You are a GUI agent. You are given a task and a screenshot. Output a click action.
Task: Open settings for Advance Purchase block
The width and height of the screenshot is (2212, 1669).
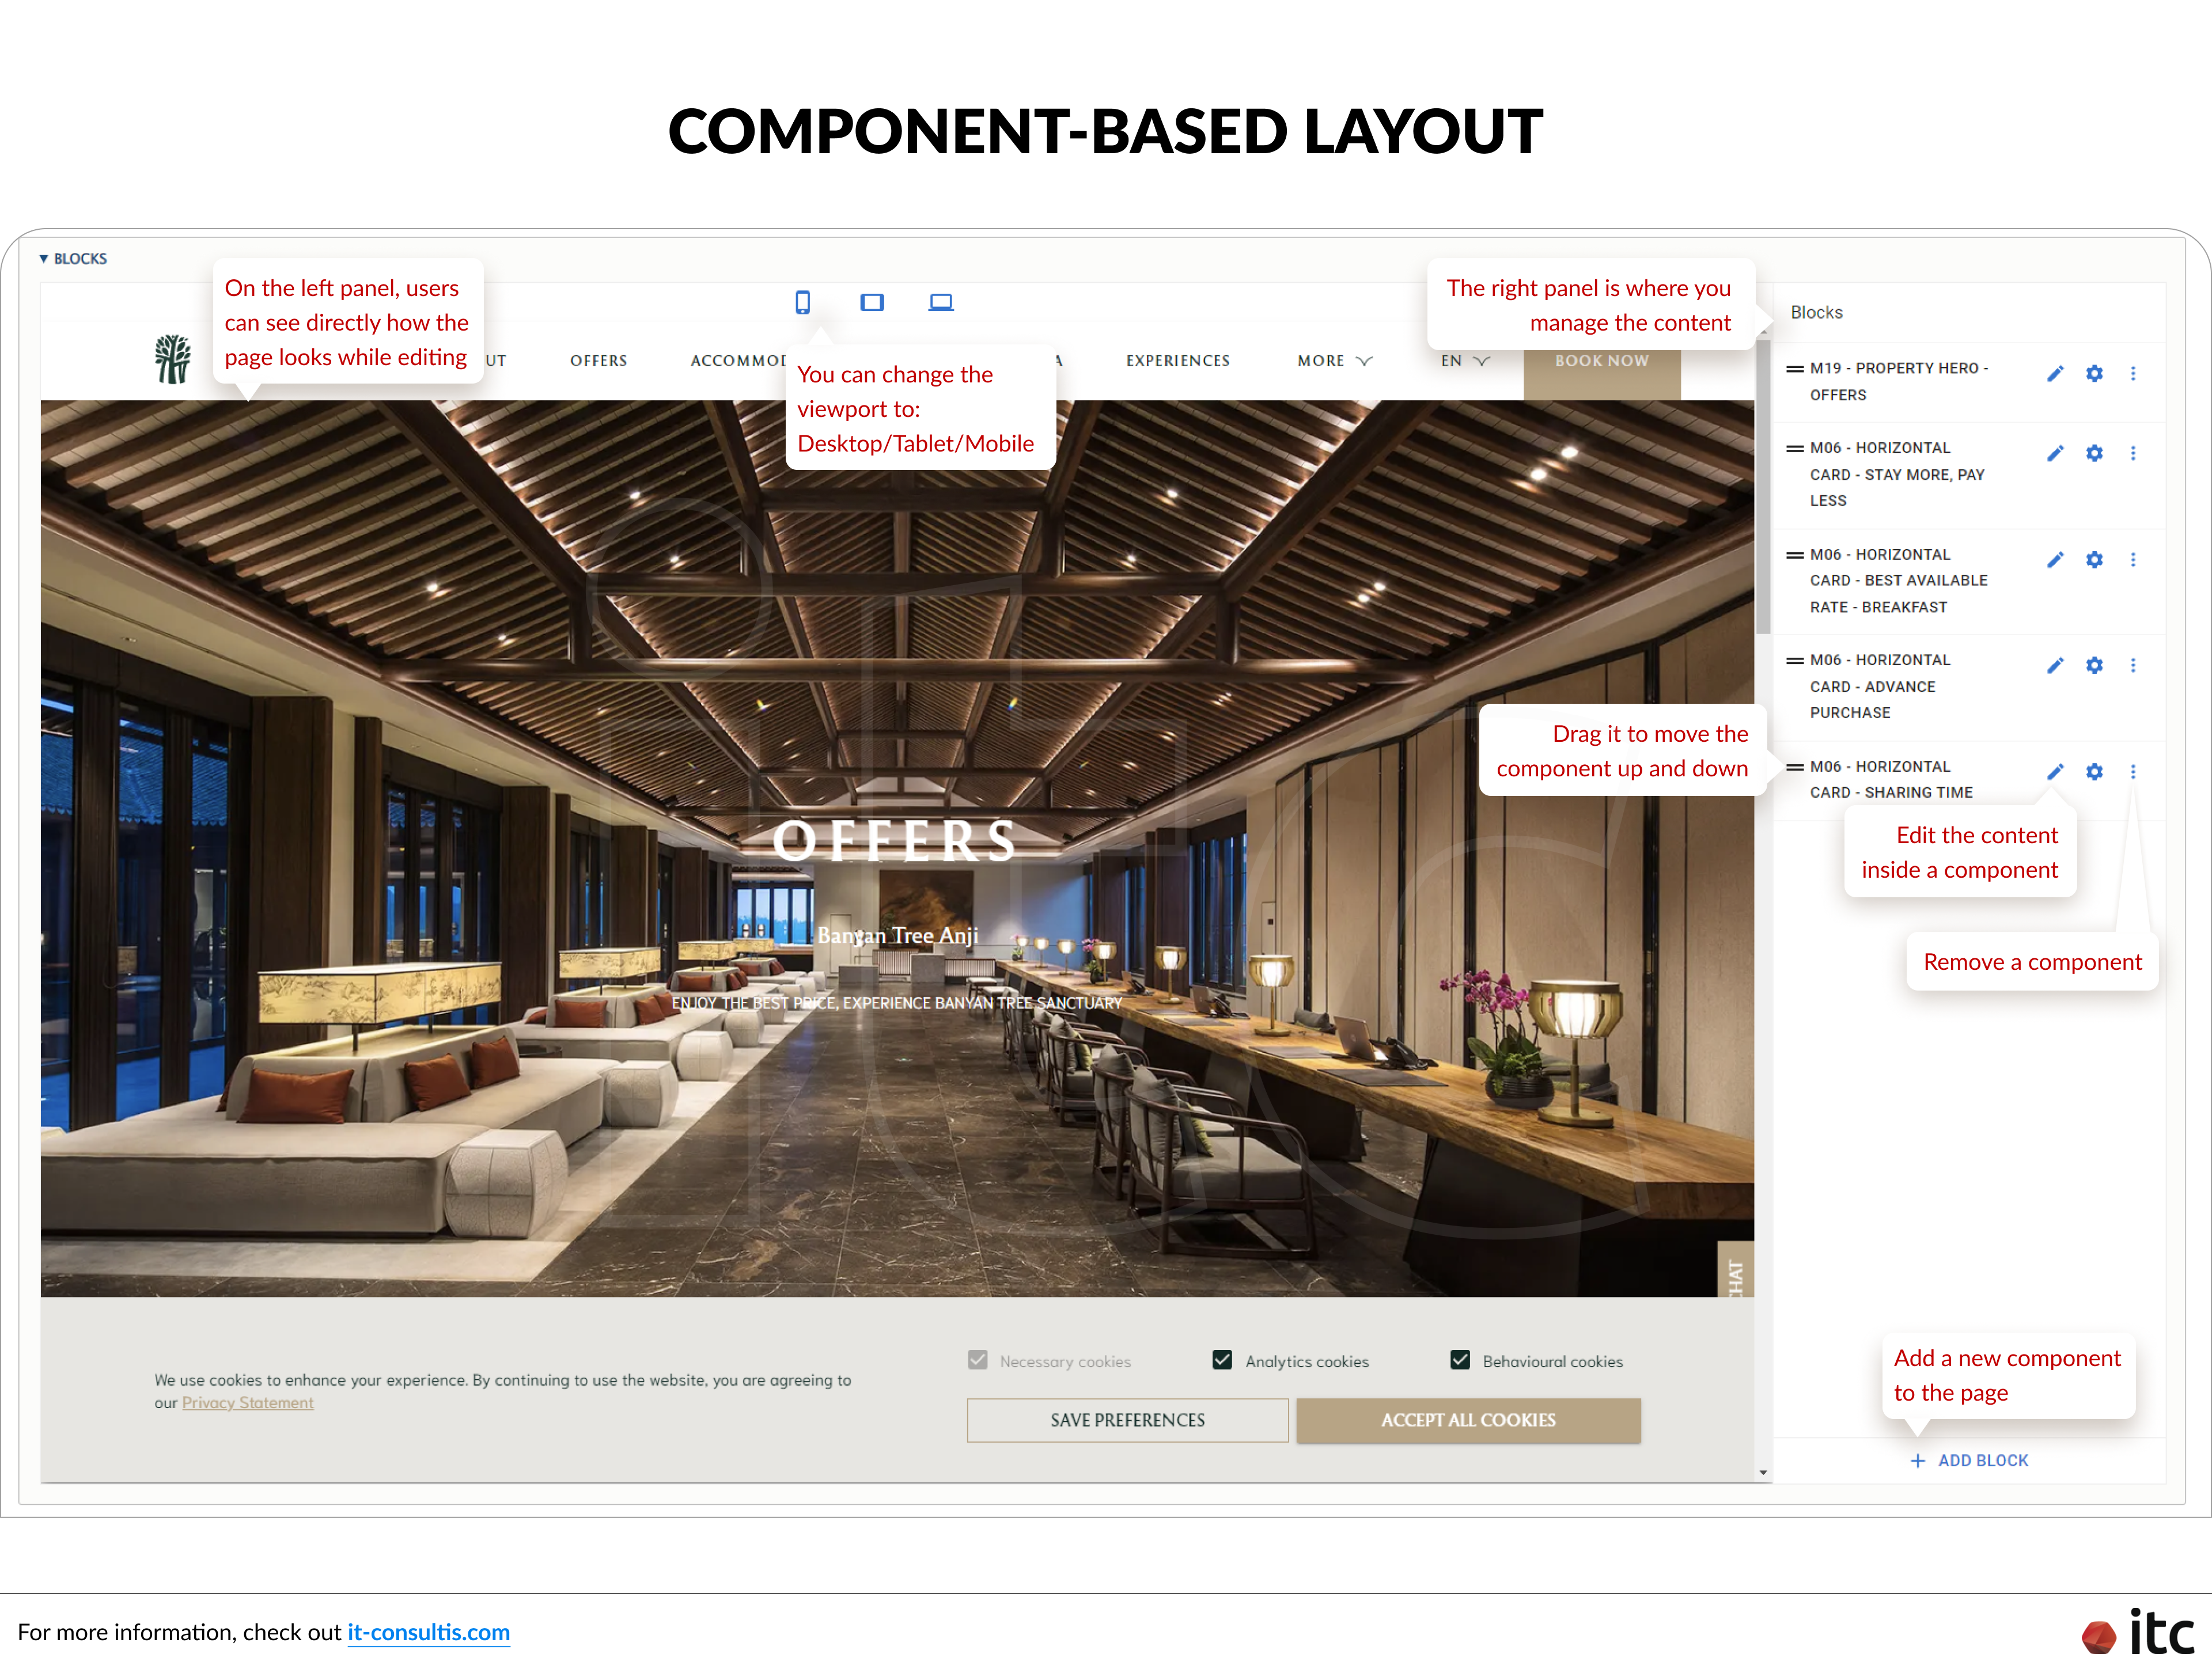2094,666
